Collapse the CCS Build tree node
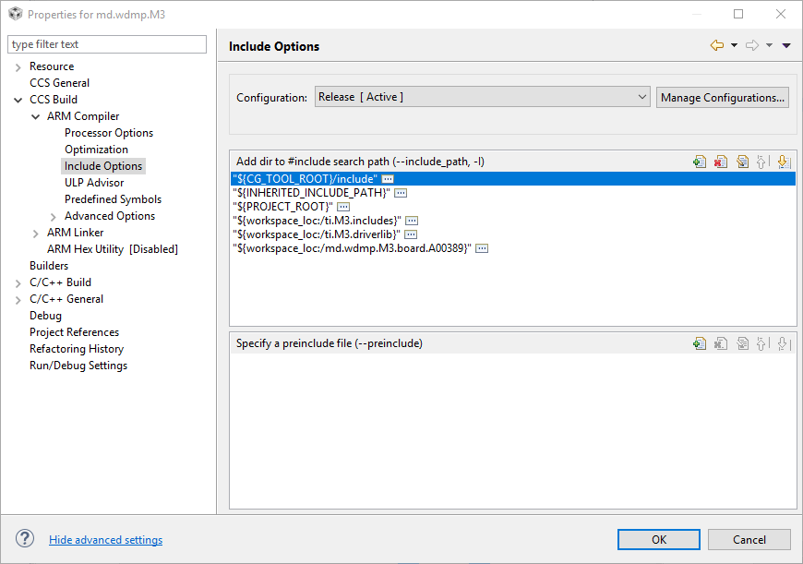This screenshot has width=803, height=564. (18, 100)
